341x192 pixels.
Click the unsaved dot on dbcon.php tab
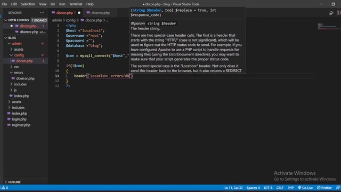(x=79, y=13)
